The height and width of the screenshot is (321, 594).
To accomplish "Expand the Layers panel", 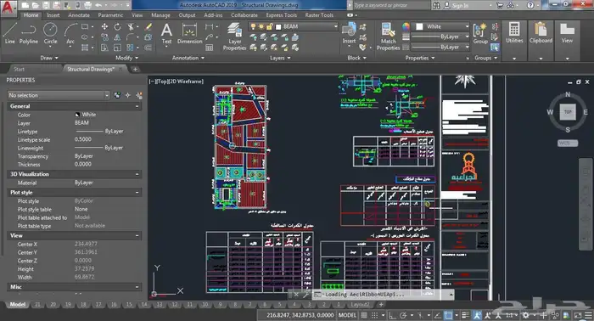I will pyautogui.click(x=280, y=58).
